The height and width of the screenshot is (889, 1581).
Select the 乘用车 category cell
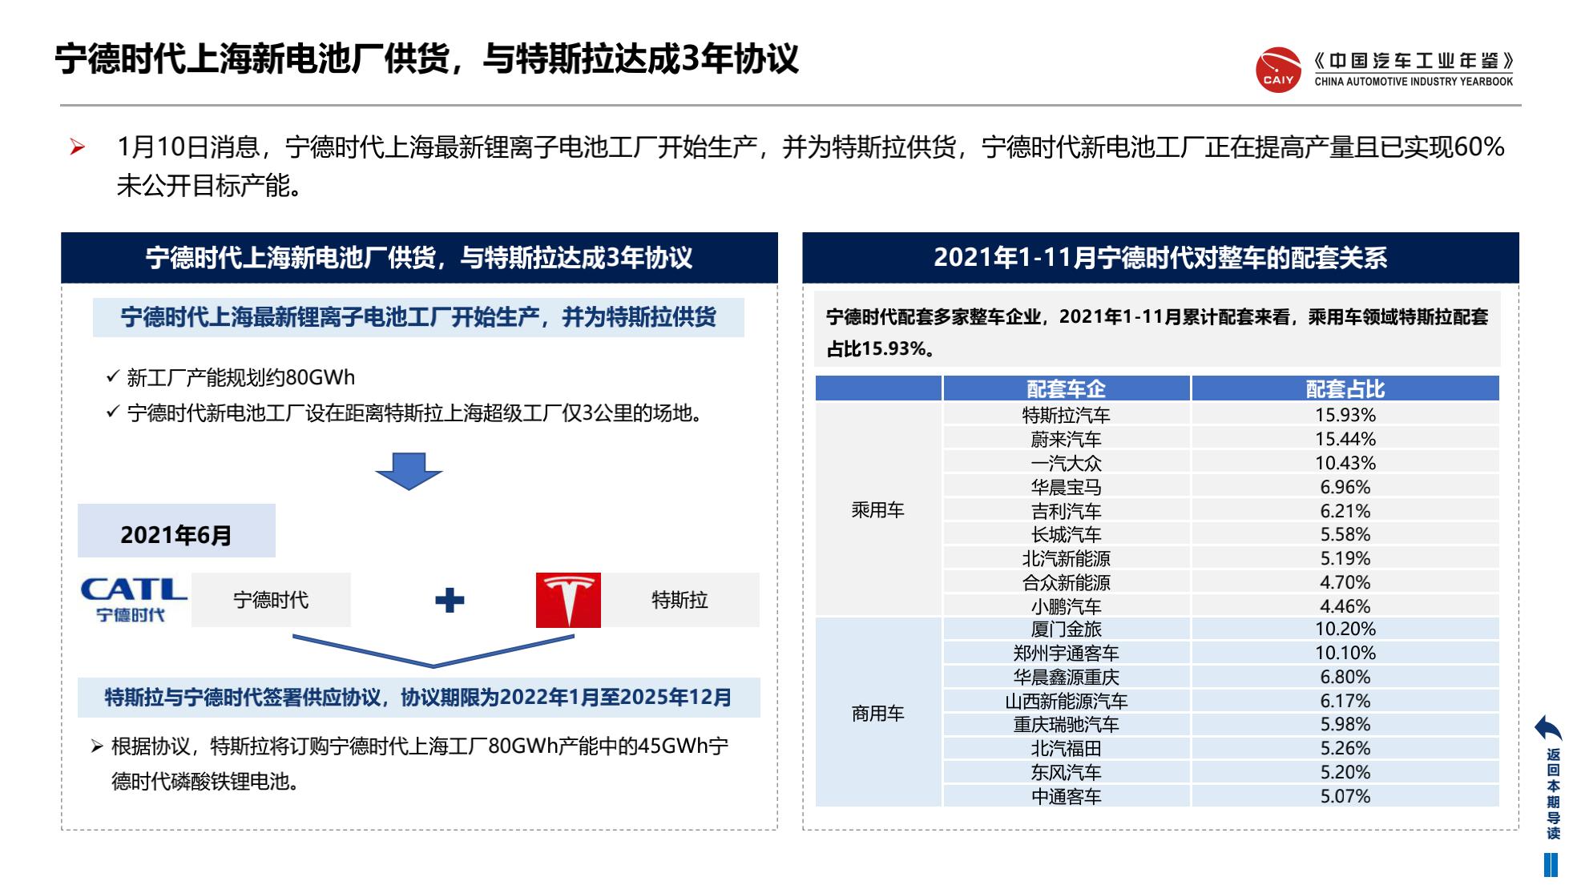click(878, 509)
